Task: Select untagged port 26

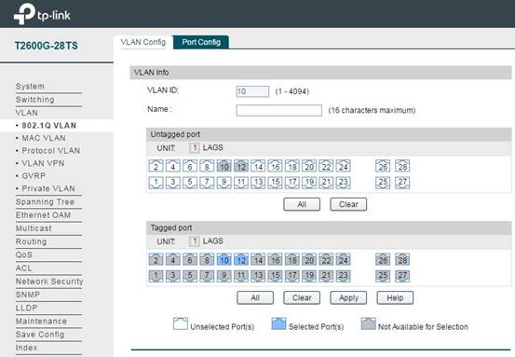Action: pyautogui.click(x=383, y=166)
